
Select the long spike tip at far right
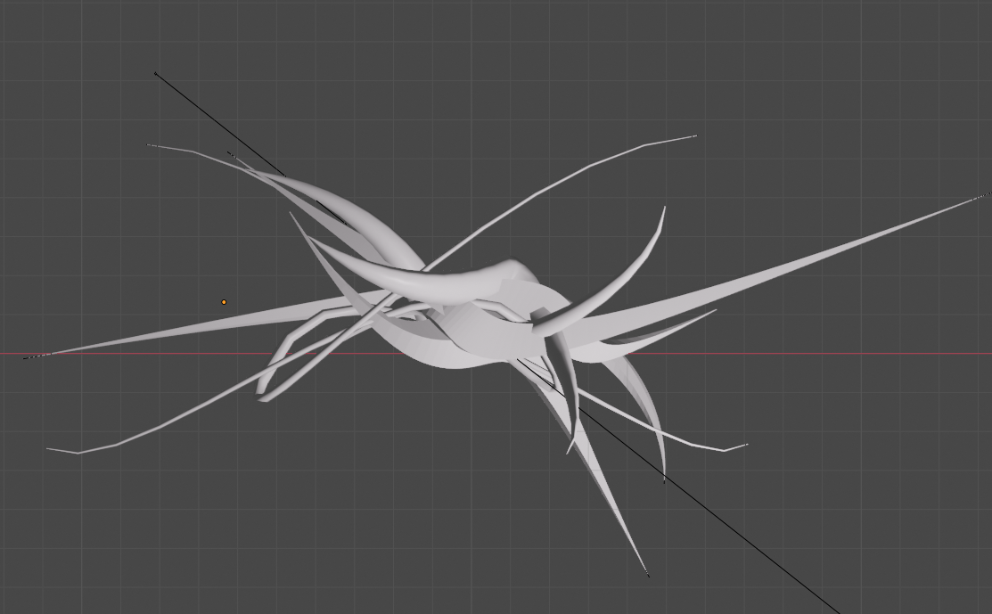[x=983, y=196]
